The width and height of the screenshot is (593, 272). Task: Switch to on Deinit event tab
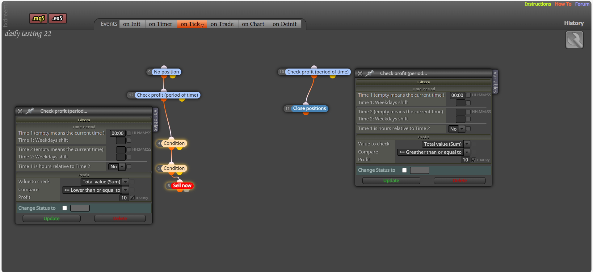[x=285, y=24]
